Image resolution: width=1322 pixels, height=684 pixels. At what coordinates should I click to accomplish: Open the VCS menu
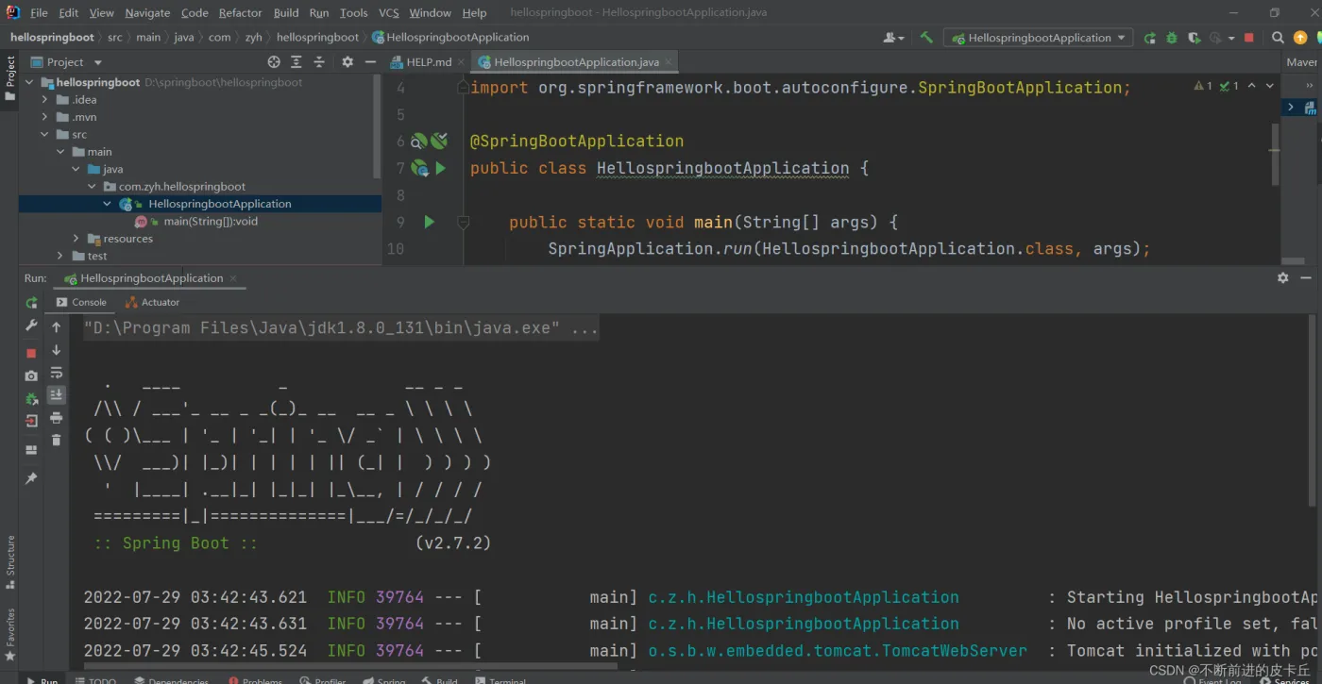[x=388, y=13]
